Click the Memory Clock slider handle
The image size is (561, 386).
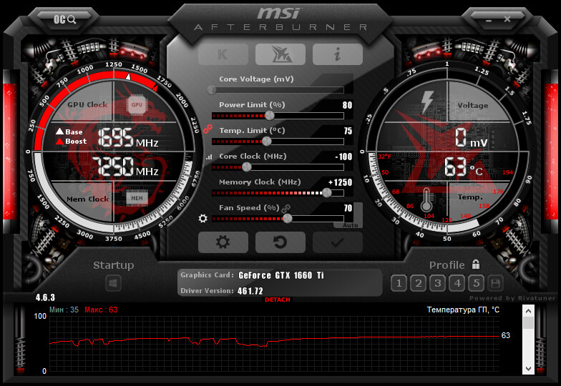pyautogui.click(x=326, y=193)
